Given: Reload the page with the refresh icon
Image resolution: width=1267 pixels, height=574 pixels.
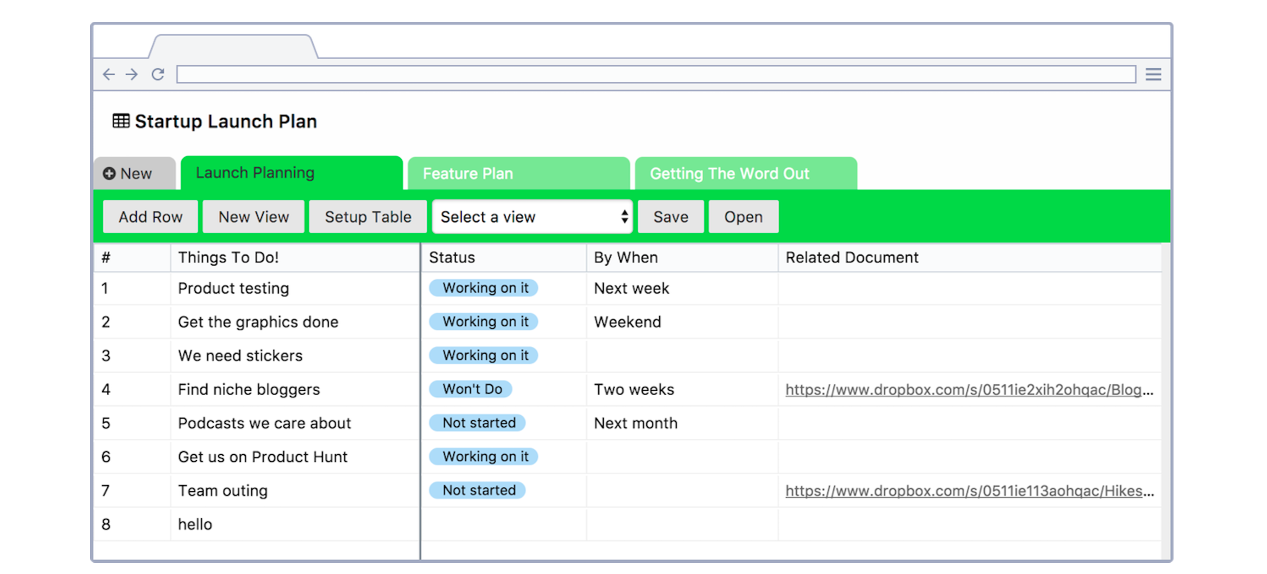Looking at the screenshot, I should [158, 74].
